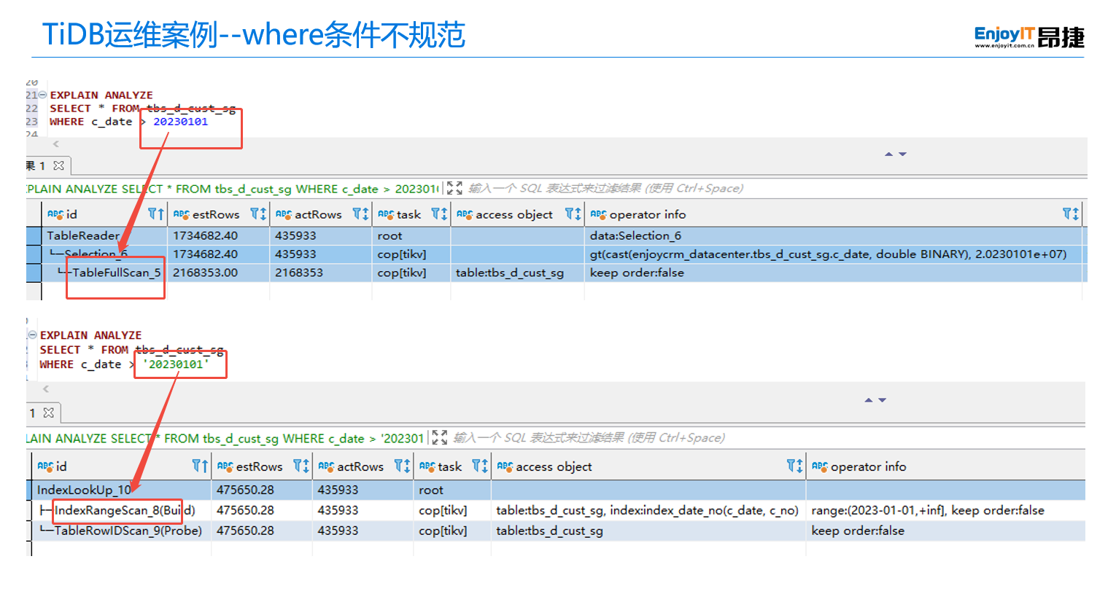The image size is (1116, 602).
Task: Click the actRows sort icon in upper grid
Action: [360, 214]
